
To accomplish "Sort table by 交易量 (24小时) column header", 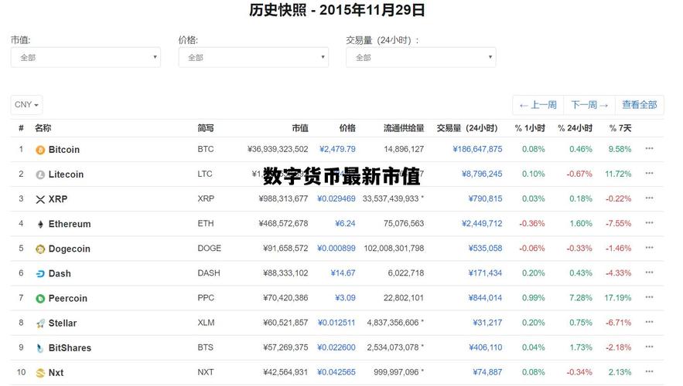I will tap(467, 128).
